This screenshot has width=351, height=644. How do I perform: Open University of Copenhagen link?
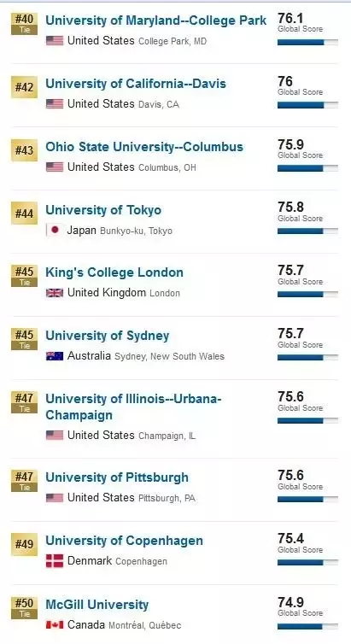(125, 541)
